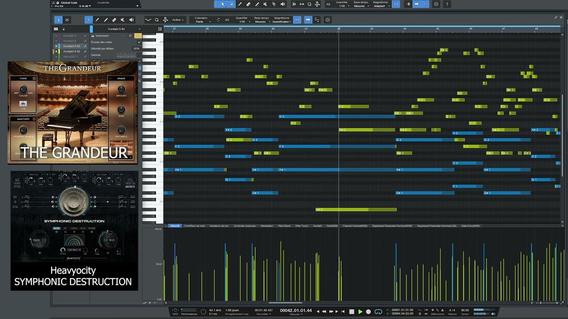Select the Contrôleur de note tab
This screenshot has width=568, height=319.
(x=194, y=226)
